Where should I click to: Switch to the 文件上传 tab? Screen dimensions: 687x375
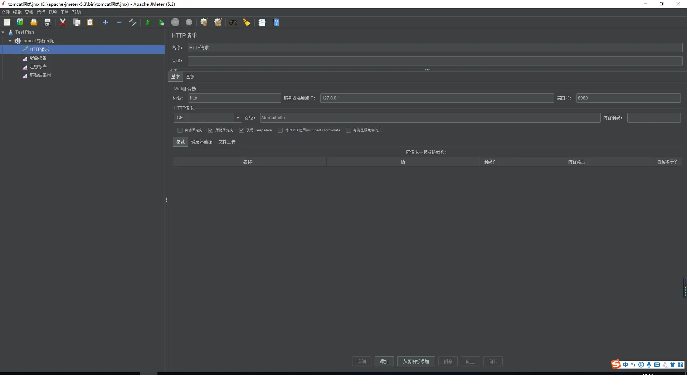tap(227, 142)
